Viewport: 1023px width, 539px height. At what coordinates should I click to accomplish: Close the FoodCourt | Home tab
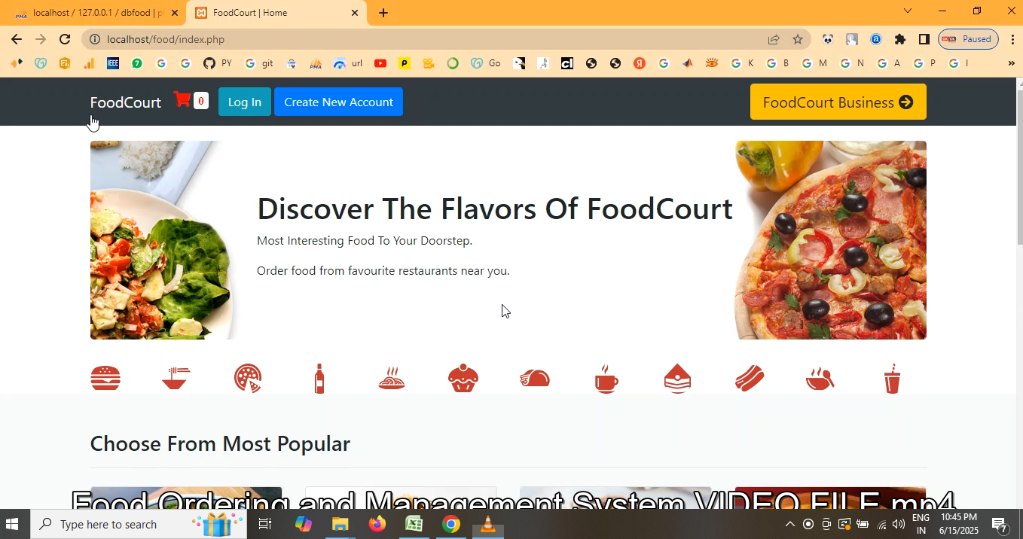tap(355, 13)
